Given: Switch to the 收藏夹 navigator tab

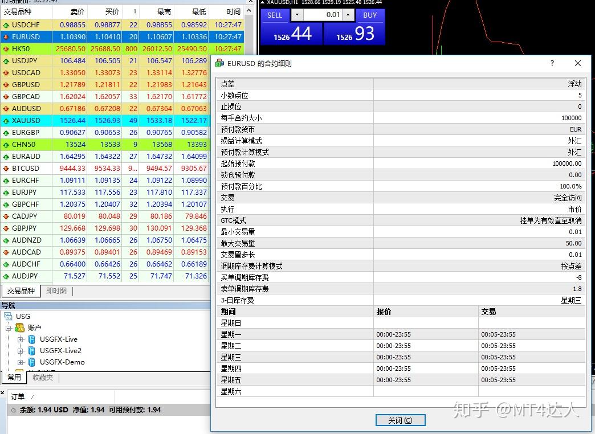Looking at the screenshot, I should point(43,378).
